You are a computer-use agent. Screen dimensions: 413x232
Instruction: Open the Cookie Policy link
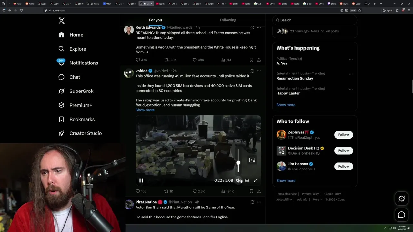[333, 194]
